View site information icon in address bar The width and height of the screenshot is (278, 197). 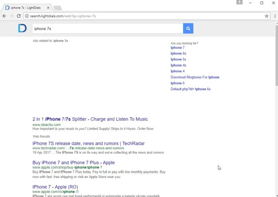[x=27, y=16]
